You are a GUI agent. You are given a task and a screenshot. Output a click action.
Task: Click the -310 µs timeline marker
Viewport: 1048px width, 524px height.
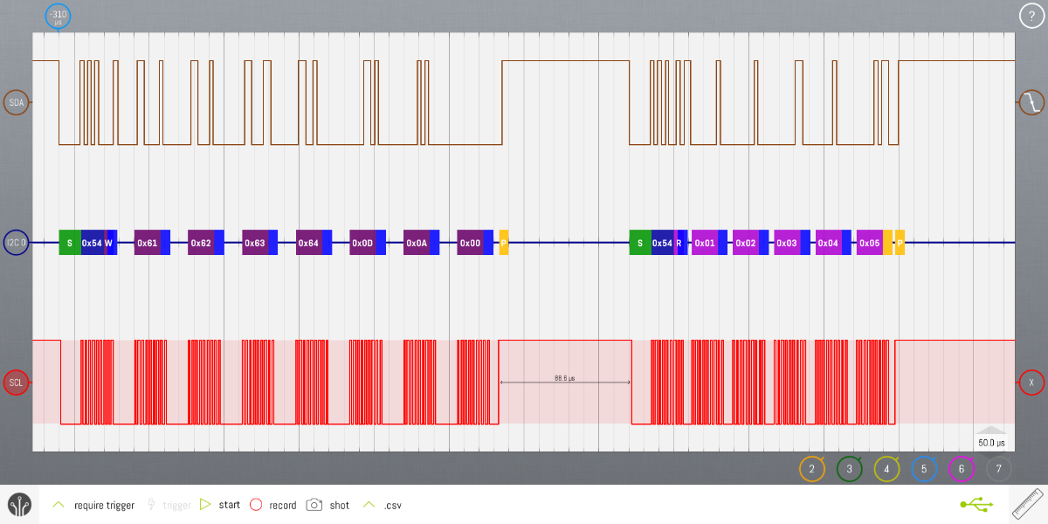58,17
